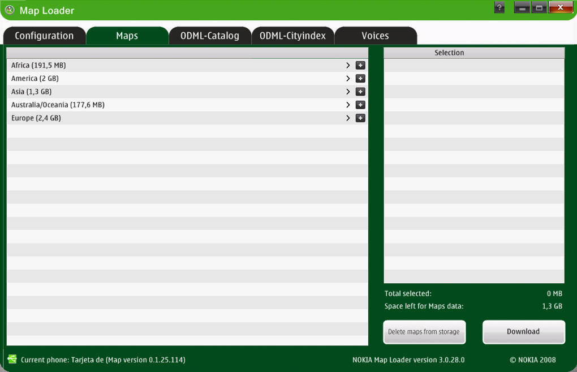
Task: Add America maps to selection
Action: [x=360, y=79]
